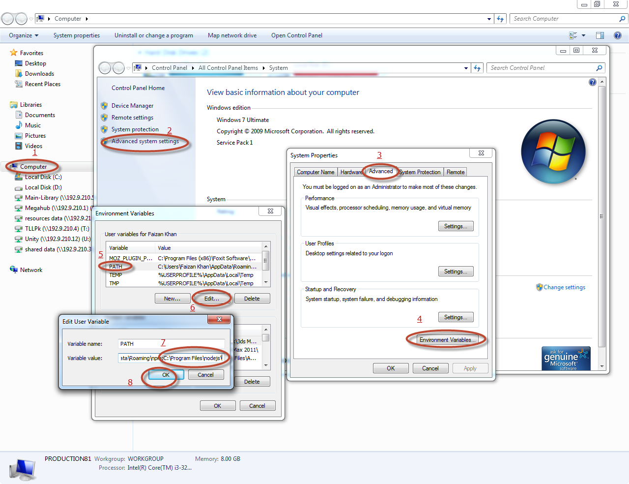
Task: Switch to the Hardware tab
Action: tap(351, 172)
